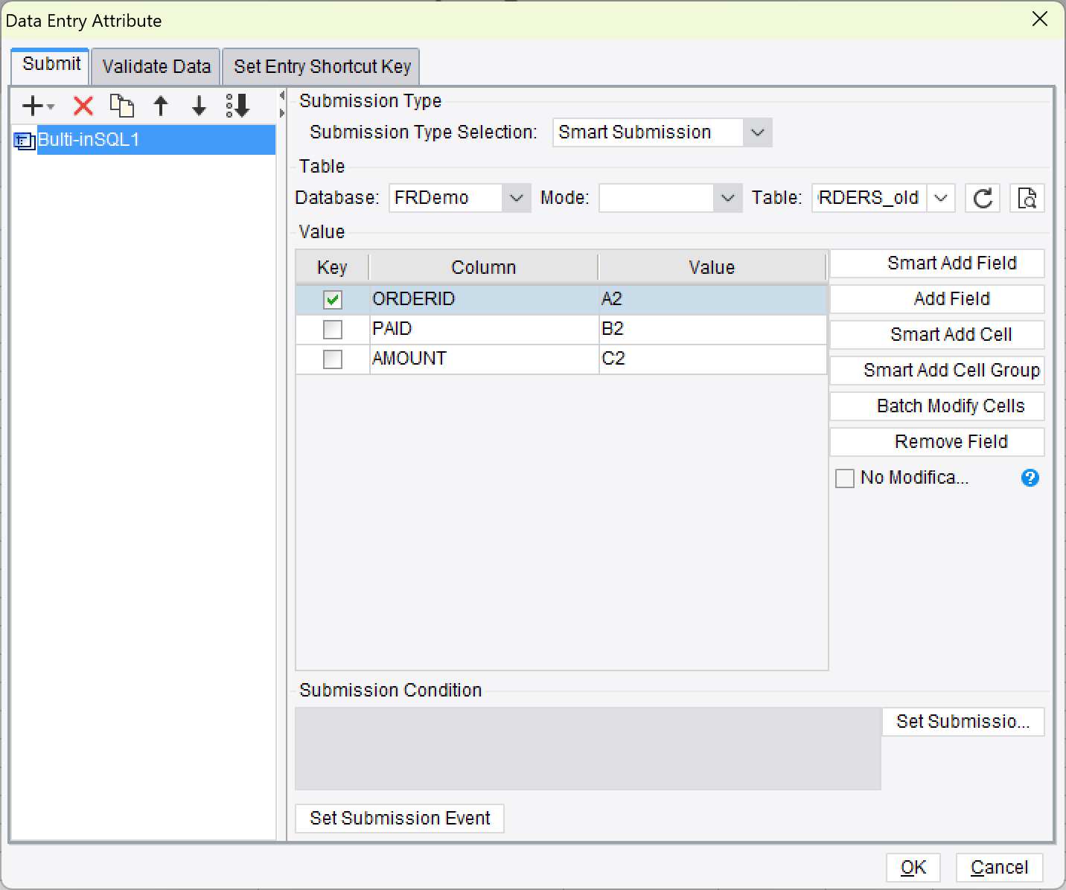The width and height of the screenshot is (1066, 890).
Task: Enable PAID as a key column
Action: (332, 329)
